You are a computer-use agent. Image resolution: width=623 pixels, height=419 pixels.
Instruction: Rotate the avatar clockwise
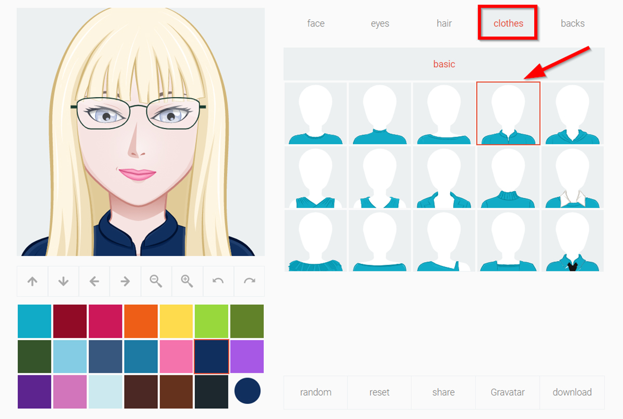pyautogui.click(x=249, y=281)
